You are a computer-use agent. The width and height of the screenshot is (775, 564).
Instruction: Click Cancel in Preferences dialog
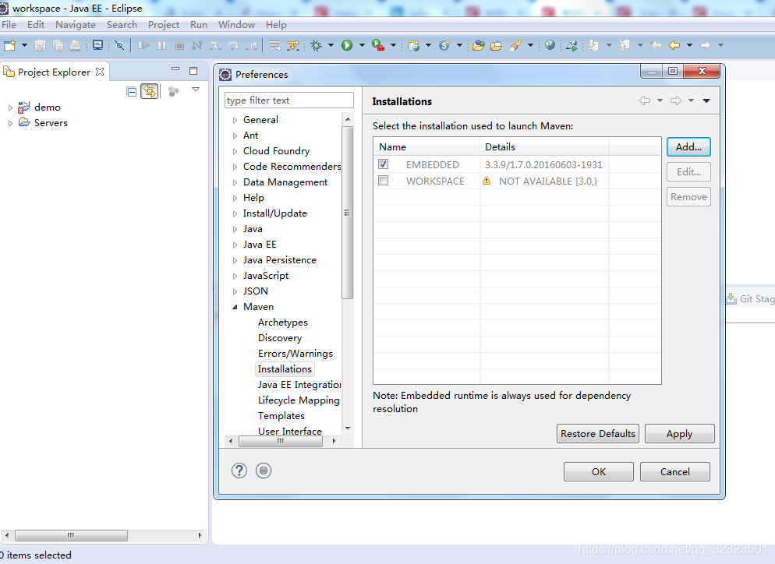pos(674,471)
